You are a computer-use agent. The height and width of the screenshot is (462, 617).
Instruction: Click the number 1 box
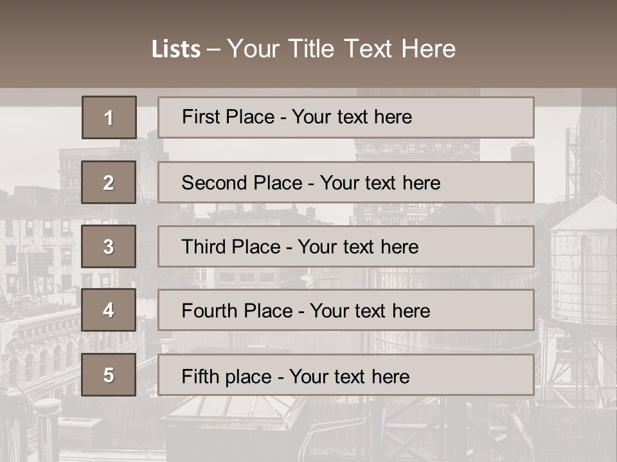(x=109, y=117)
